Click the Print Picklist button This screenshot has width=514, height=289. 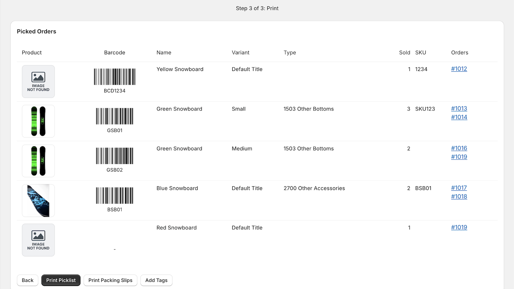click(61, 280)
